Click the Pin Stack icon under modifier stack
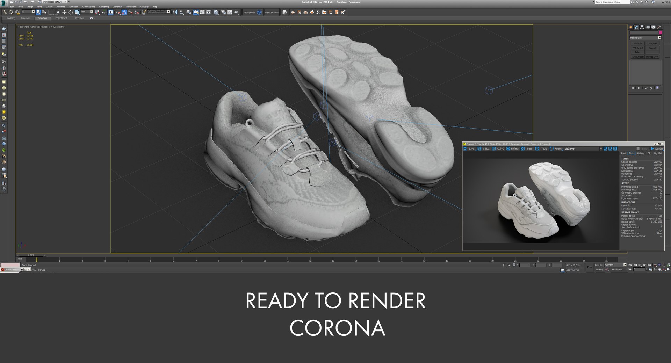This screenshot has height=363, width=671. coord(632,88)
